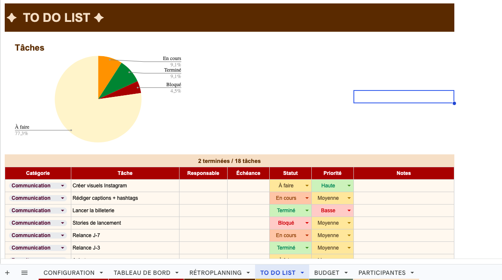Go to the PARTICIPANTES sheet tab
The height and width of the screenshot is (280, 502).
coord(382,273)
